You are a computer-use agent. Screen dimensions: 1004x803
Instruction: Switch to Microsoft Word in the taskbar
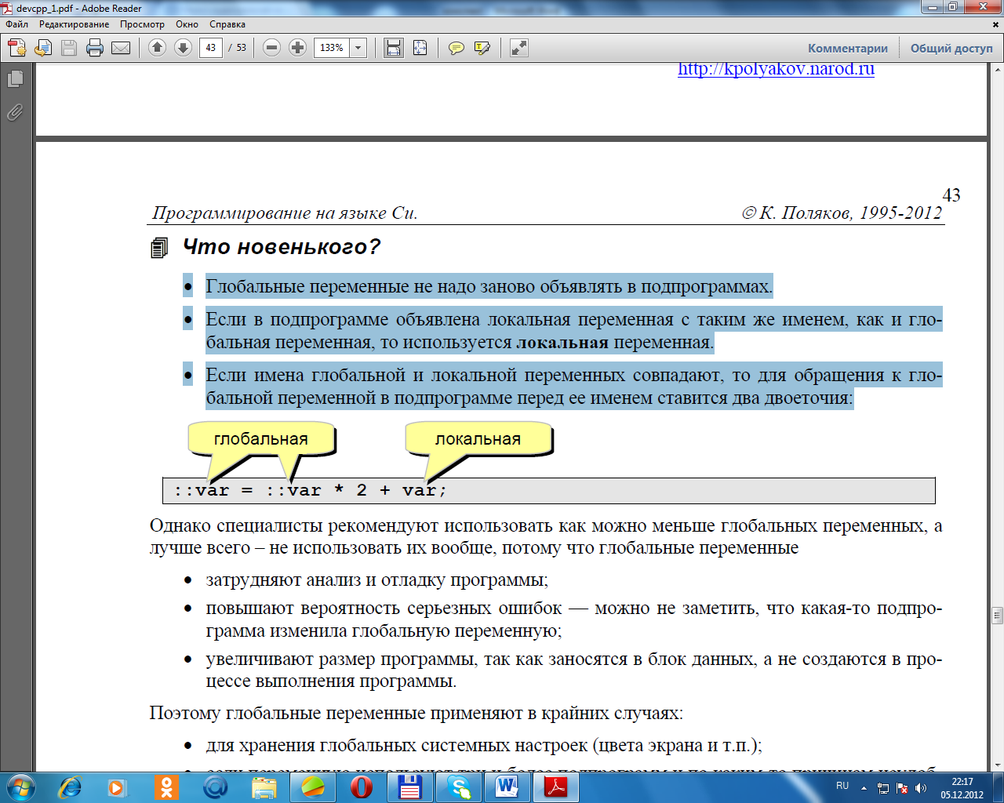tap(507, 787)
